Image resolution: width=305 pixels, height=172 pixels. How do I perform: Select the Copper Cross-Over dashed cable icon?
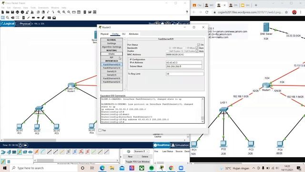click(x=56, y=151)
